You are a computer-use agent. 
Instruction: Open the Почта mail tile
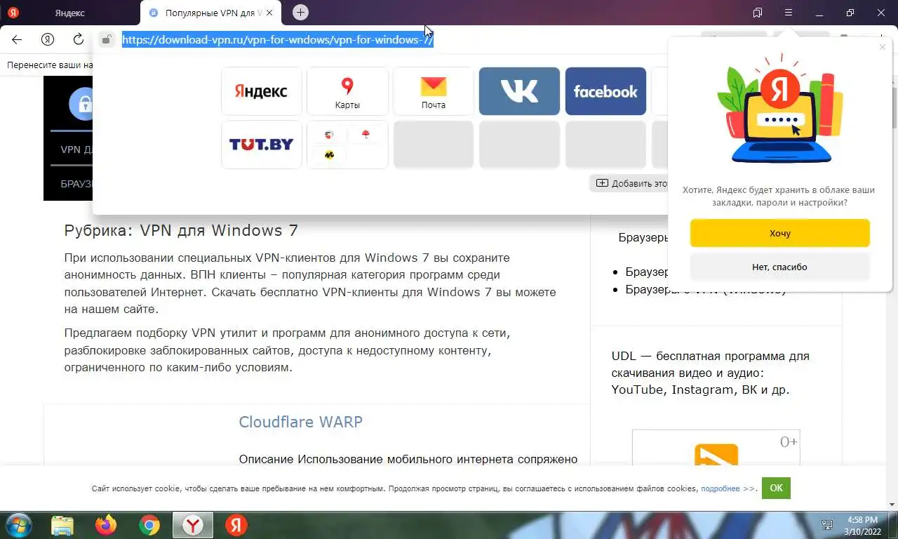(433, 91)
